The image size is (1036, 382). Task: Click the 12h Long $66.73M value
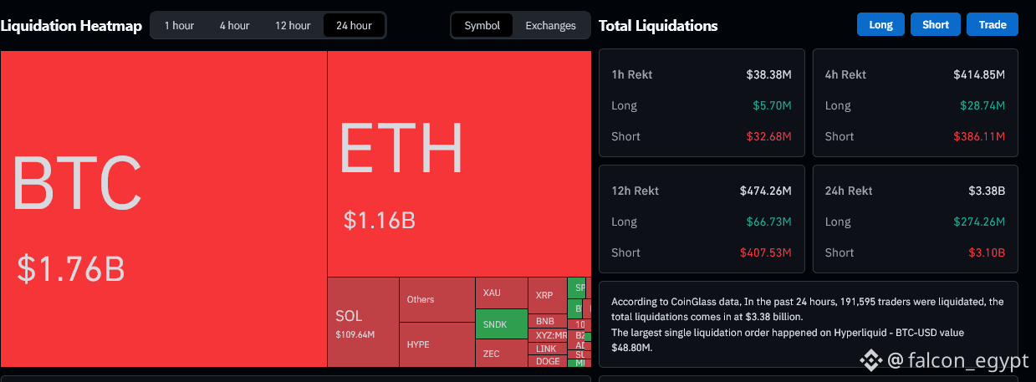(x=769, y=222)
